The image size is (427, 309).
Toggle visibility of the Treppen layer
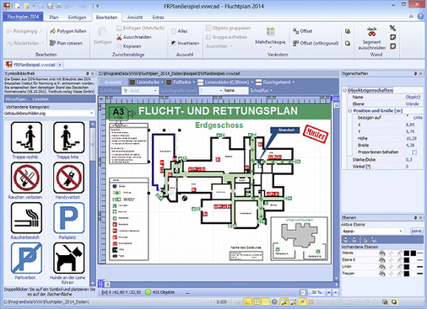tap(382, 274)
